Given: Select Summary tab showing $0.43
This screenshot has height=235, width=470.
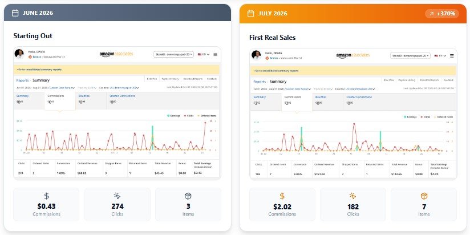Looking at the screenshot, I should point(29,100).
